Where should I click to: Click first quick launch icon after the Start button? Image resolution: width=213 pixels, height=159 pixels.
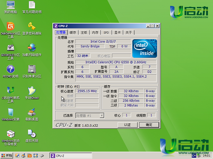point(17,155)
